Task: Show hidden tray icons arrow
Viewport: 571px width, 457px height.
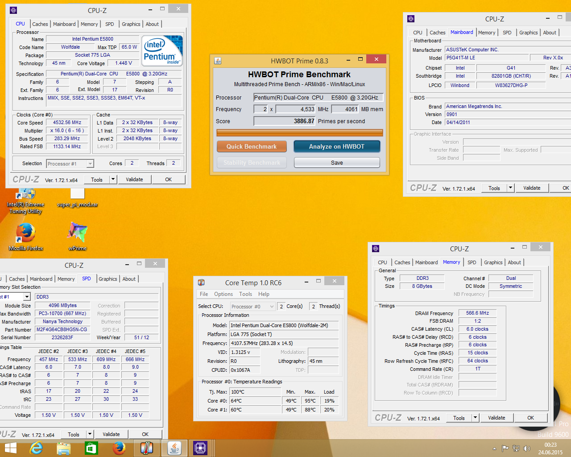Action: [x=494, y=449]
